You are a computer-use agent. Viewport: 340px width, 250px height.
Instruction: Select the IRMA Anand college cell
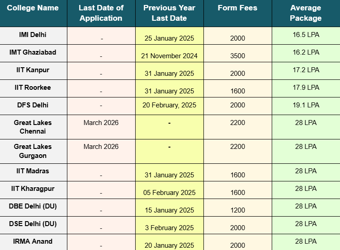click(33, 241)
